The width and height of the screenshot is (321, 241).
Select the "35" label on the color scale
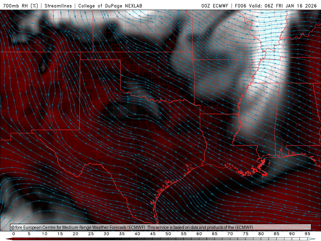point(122,234)
